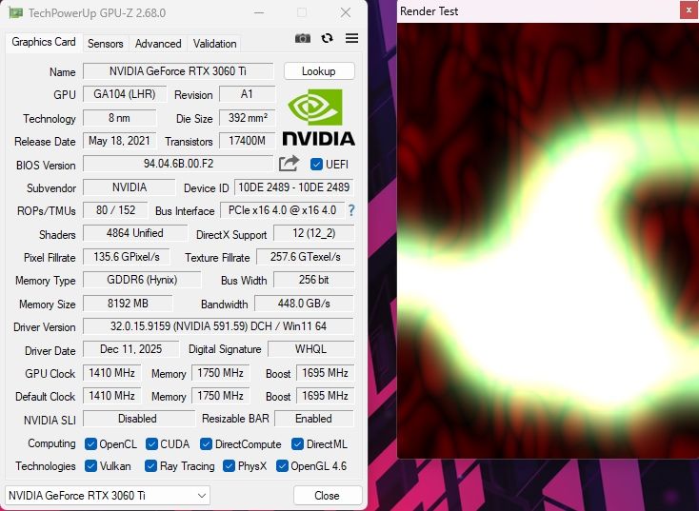
Task: Toggle the DirectML checkbox
Action: (x=297, y=443)
